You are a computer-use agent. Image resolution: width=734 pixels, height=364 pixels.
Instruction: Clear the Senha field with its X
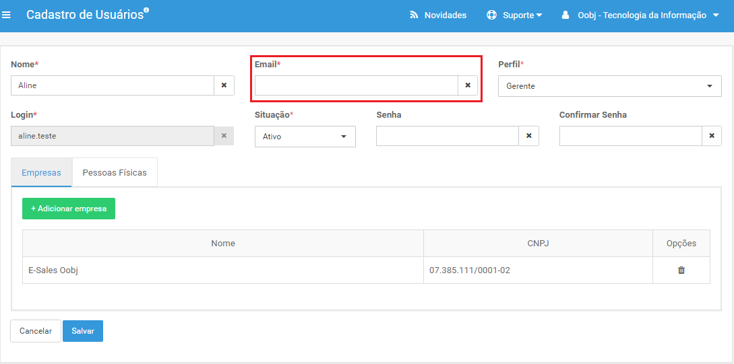click(x=529, y=136)
